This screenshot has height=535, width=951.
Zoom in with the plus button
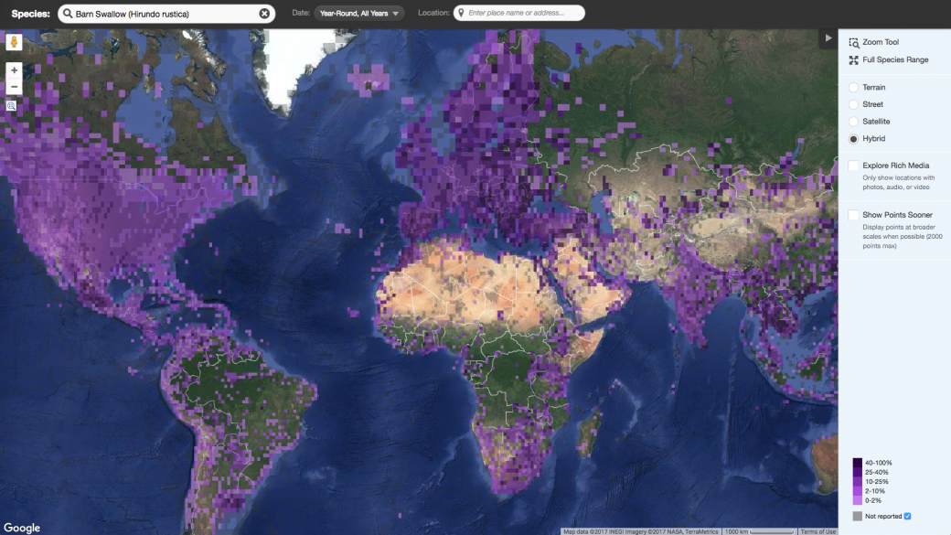pos(13,70)
